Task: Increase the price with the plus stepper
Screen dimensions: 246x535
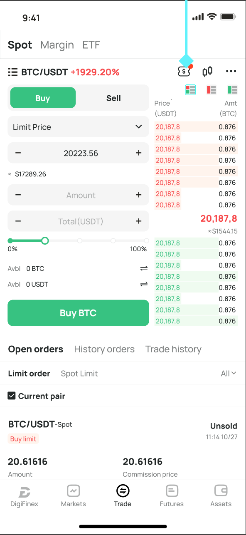Action: coord(139,153)
